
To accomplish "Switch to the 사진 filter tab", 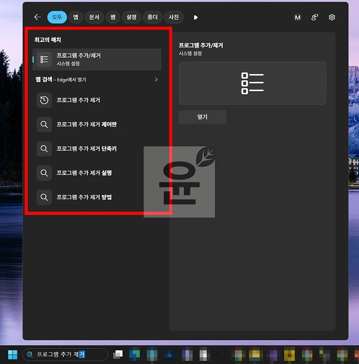I will 174,17.
